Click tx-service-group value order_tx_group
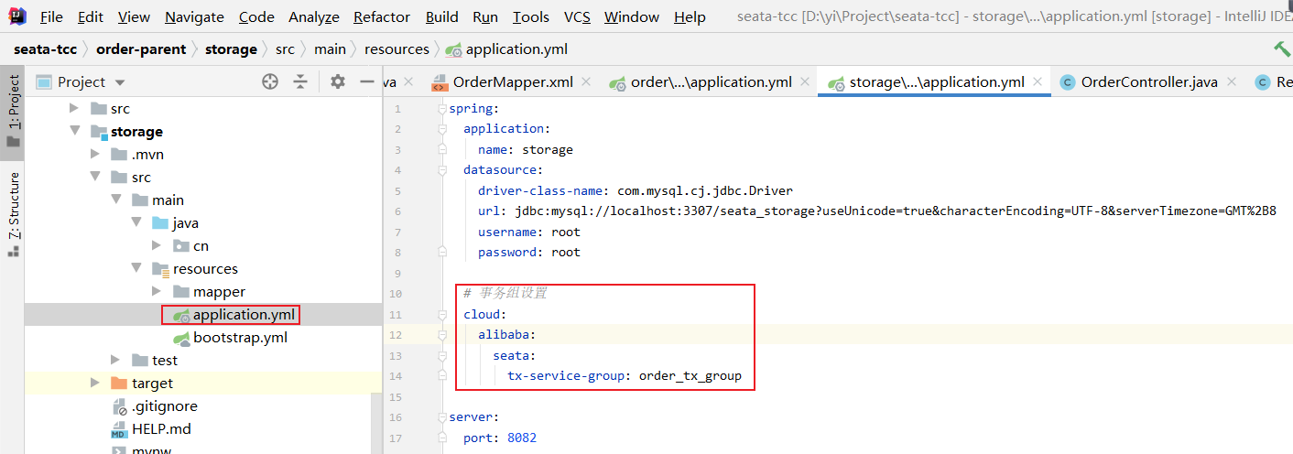This screenshot has width=1293, height=454. [x=690, y=376]
